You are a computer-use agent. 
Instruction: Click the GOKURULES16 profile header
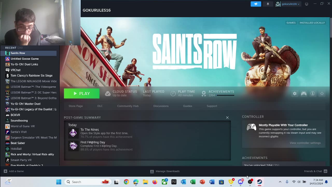[97, 10]
